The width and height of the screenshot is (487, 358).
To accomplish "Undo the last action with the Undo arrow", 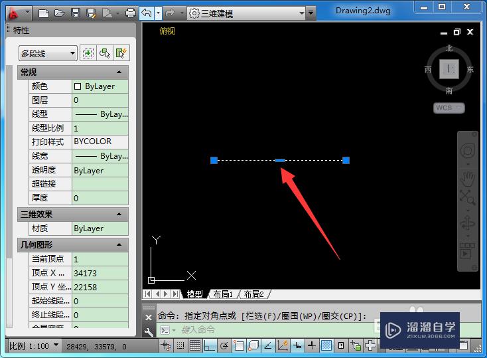I will tap(147, 13).
